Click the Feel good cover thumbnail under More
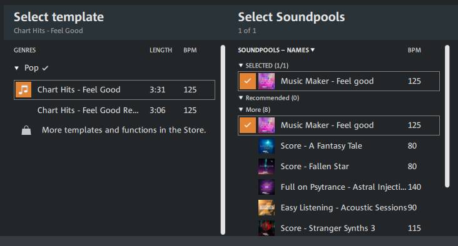The image size is (458, 246). tap(267, 125)
